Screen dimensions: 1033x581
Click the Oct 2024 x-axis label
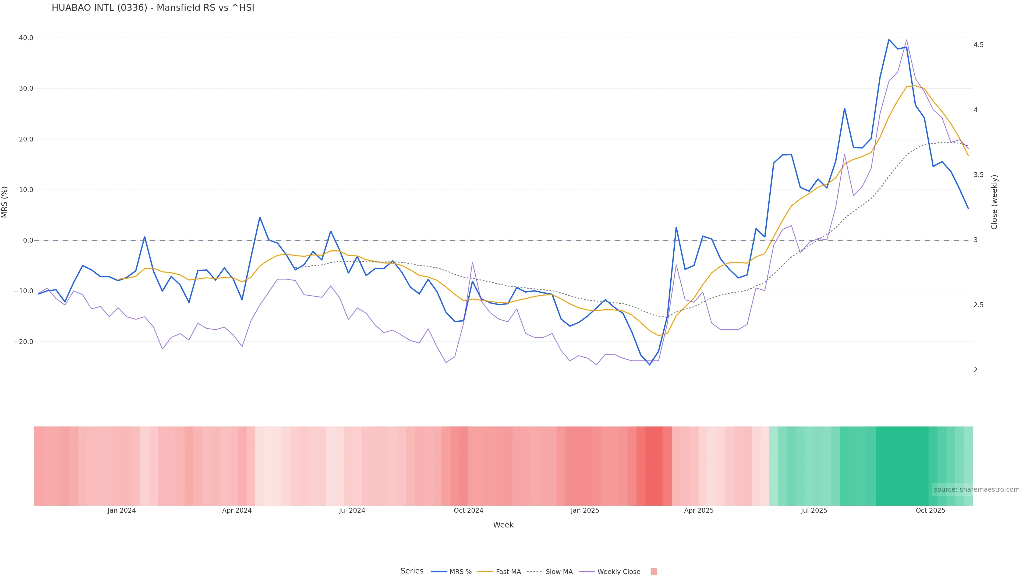pyautogui.click(x=468, y=511)
